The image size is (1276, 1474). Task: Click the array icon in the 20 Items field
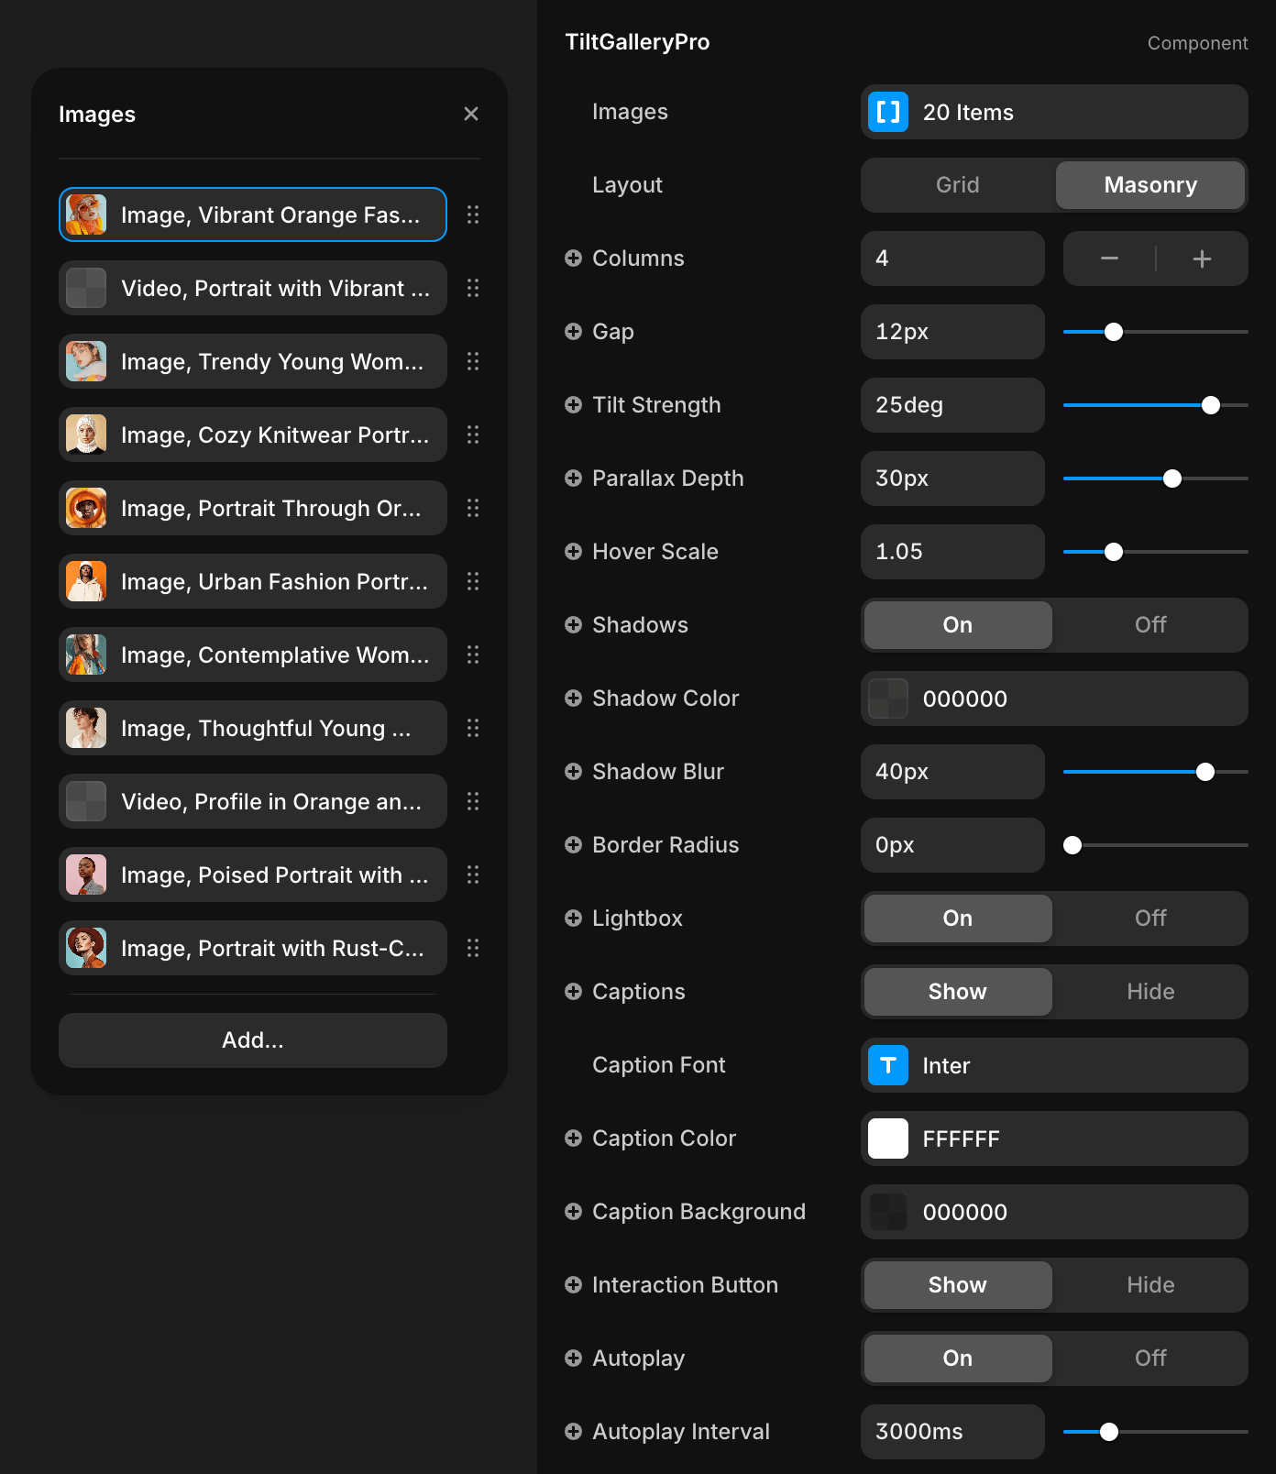(x=887, y=112)
